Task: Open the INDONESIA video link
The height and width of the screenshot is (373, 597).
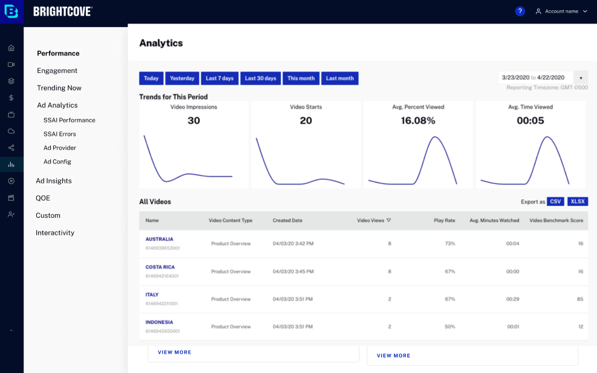Action: click(x=159, y=322)
